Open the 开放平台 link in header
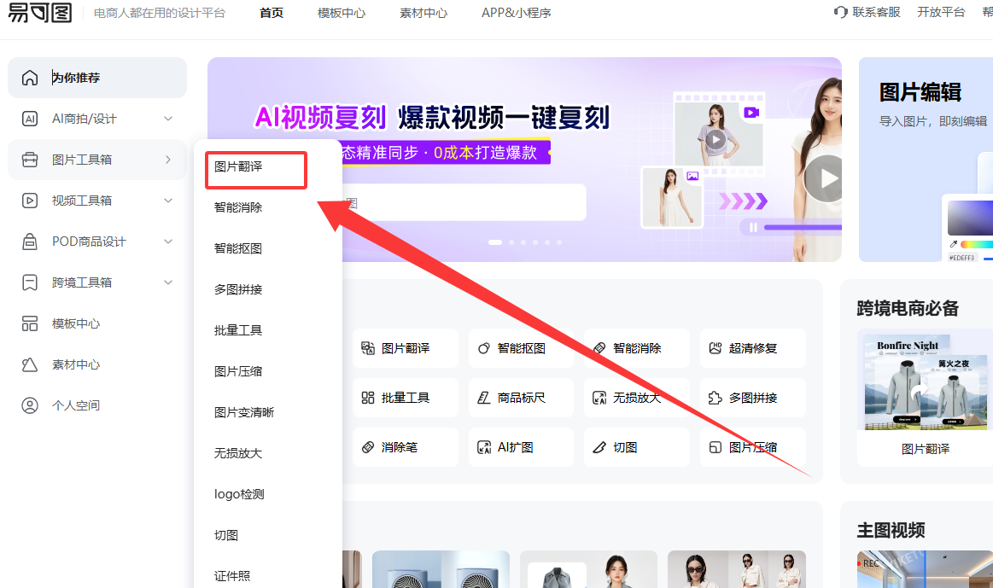The width and height of the screenshot is (993, 588). point(941,13)
